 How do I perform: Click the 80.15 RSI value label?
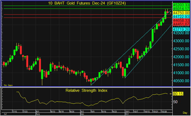(178, 94)
